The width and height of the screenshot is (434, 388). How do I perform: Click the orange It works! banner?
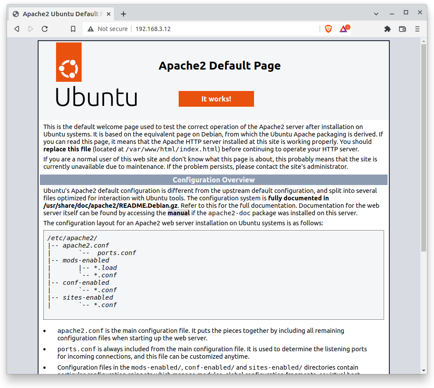[x=216, y=99]
